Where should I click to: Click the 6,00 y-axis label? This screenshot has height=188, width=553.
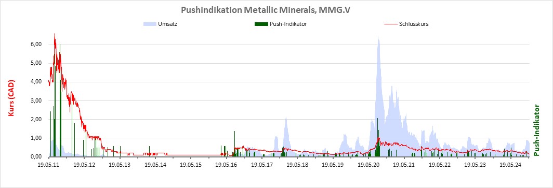point(37,45)
